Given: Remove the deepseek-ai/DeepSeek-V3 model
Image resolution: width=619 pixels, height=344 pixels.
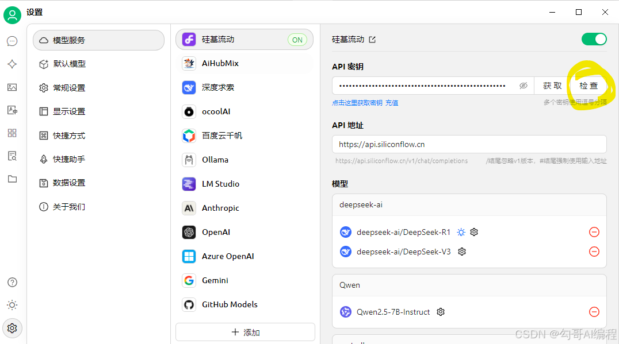Looking at the screenshot, I should pyautogui.click(x=594, y=252).
